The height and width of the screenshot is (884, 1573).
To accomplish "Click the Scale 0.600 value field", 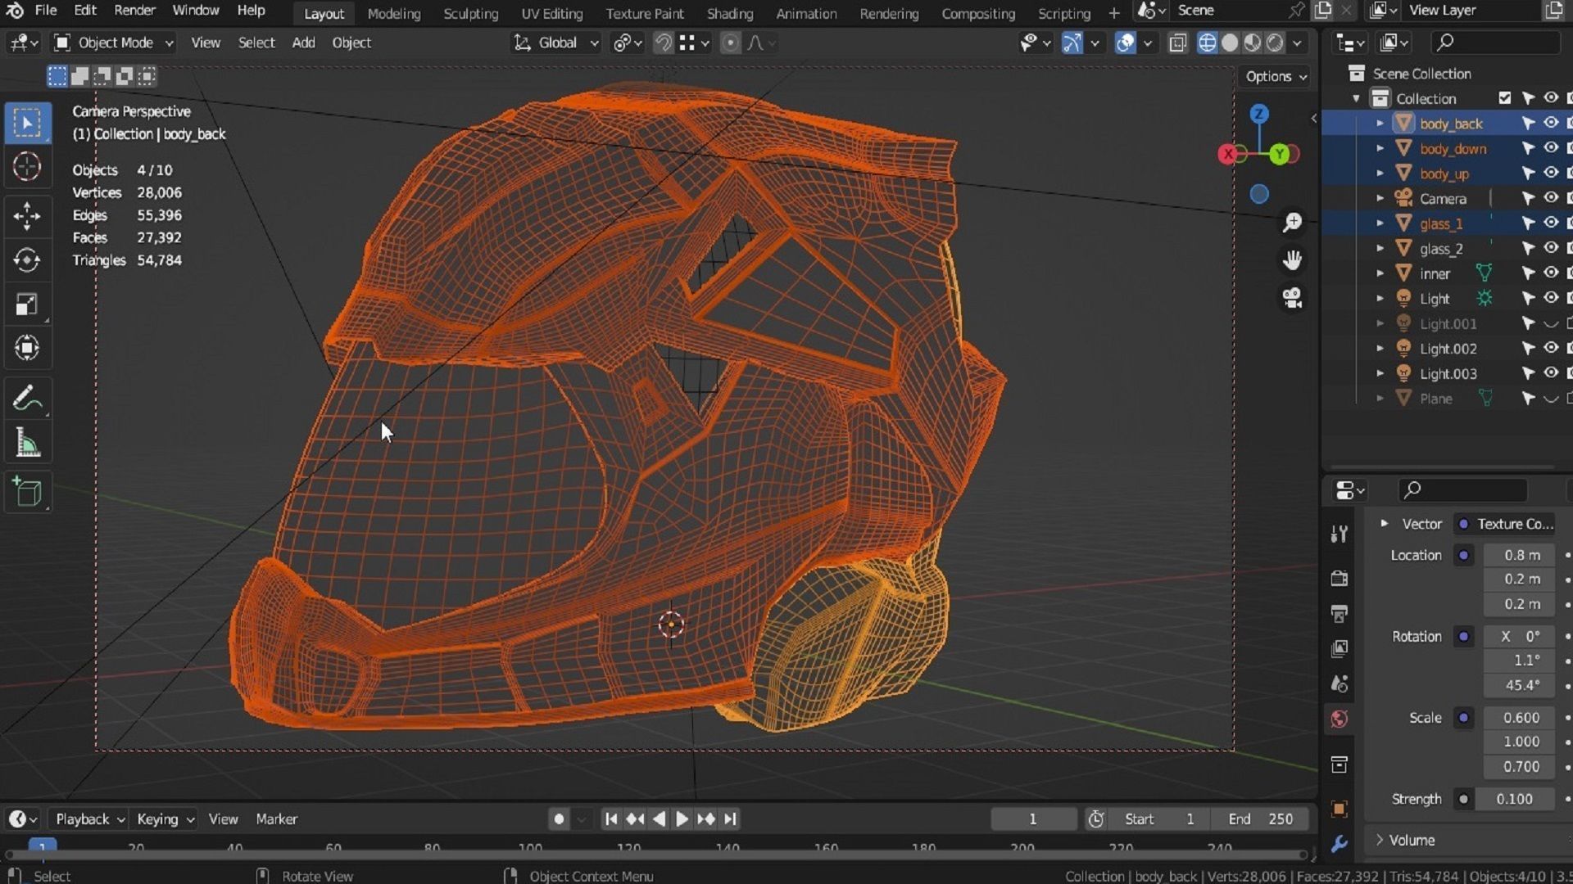I will (1519, 718).
